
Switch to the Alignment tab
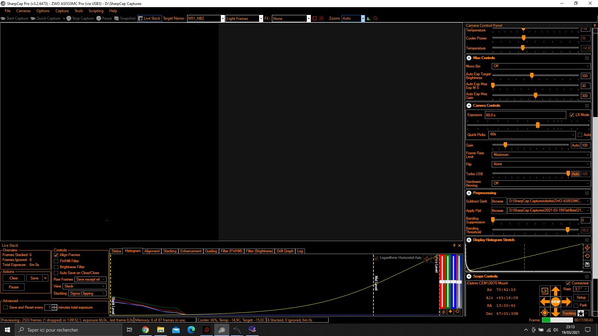click(152, 251)
